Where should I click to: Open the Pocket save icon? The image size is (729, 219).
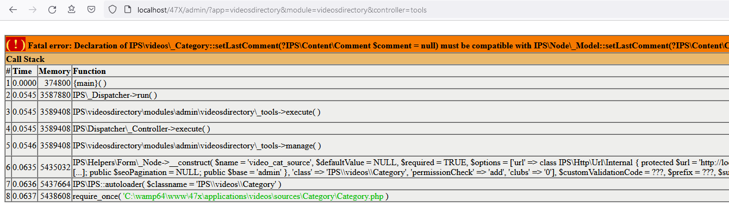92,9
